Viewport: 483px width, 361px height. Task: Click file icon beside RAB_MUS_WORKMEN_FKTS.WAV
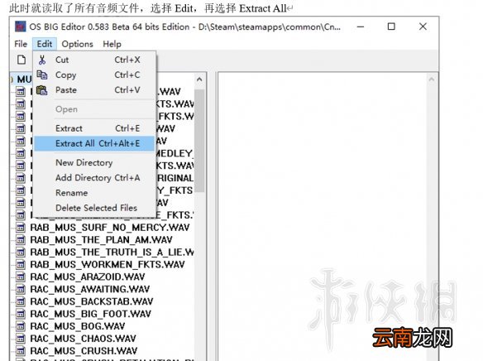pos(21,264)
